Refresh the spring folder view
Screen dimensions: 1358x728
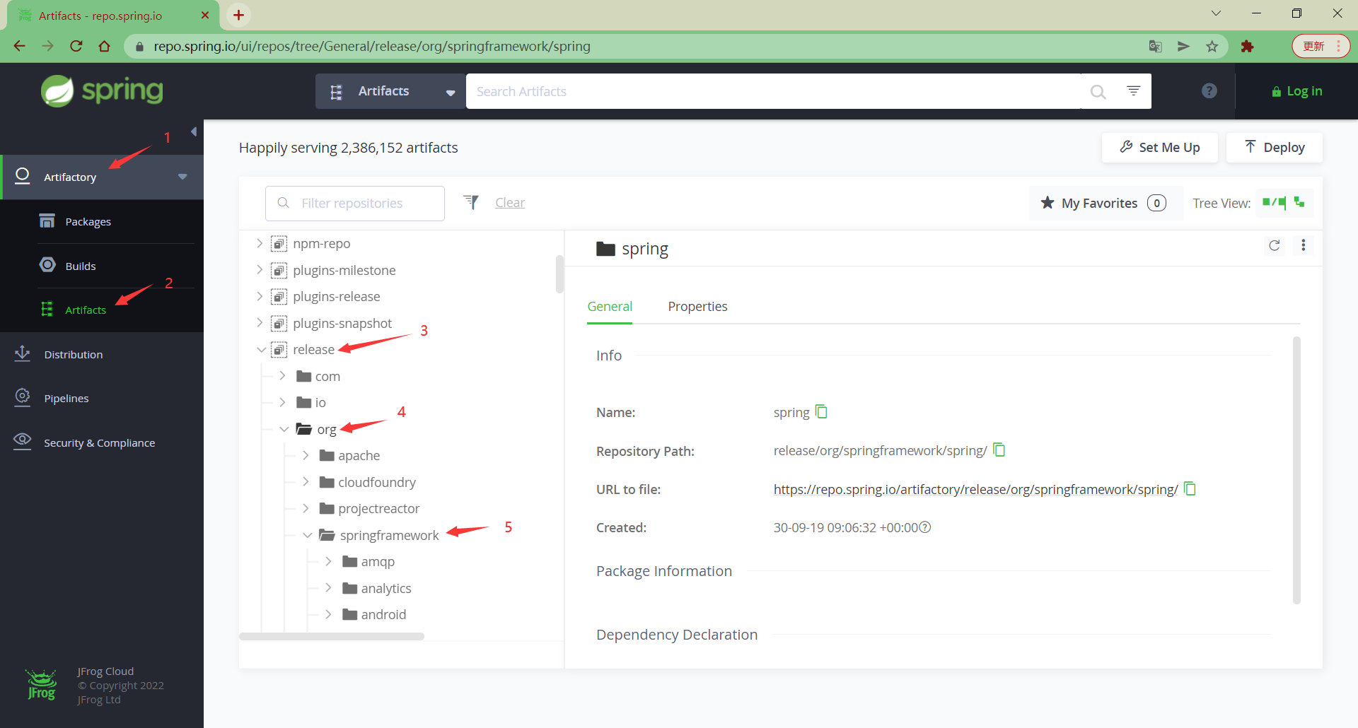(x=1275, y=245)
